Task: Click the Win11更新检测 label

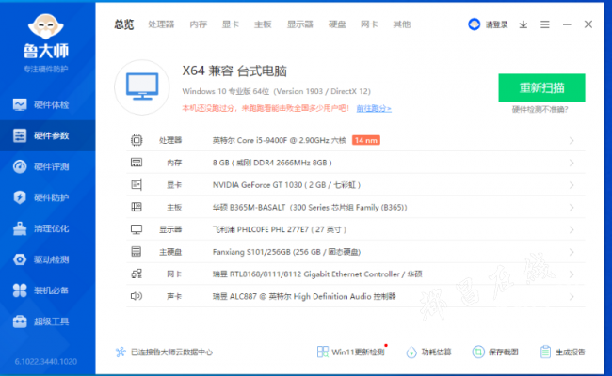Action: (358, 352)
